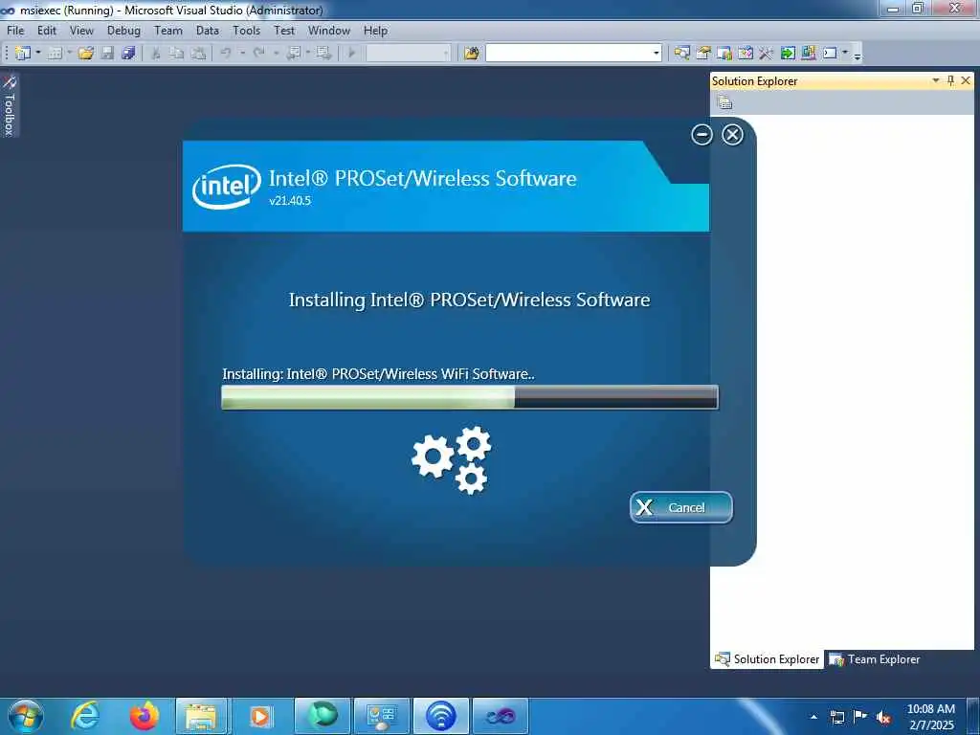This screenshot has width=980, height=735.
Task: Open the View menu
Action: 81,31
